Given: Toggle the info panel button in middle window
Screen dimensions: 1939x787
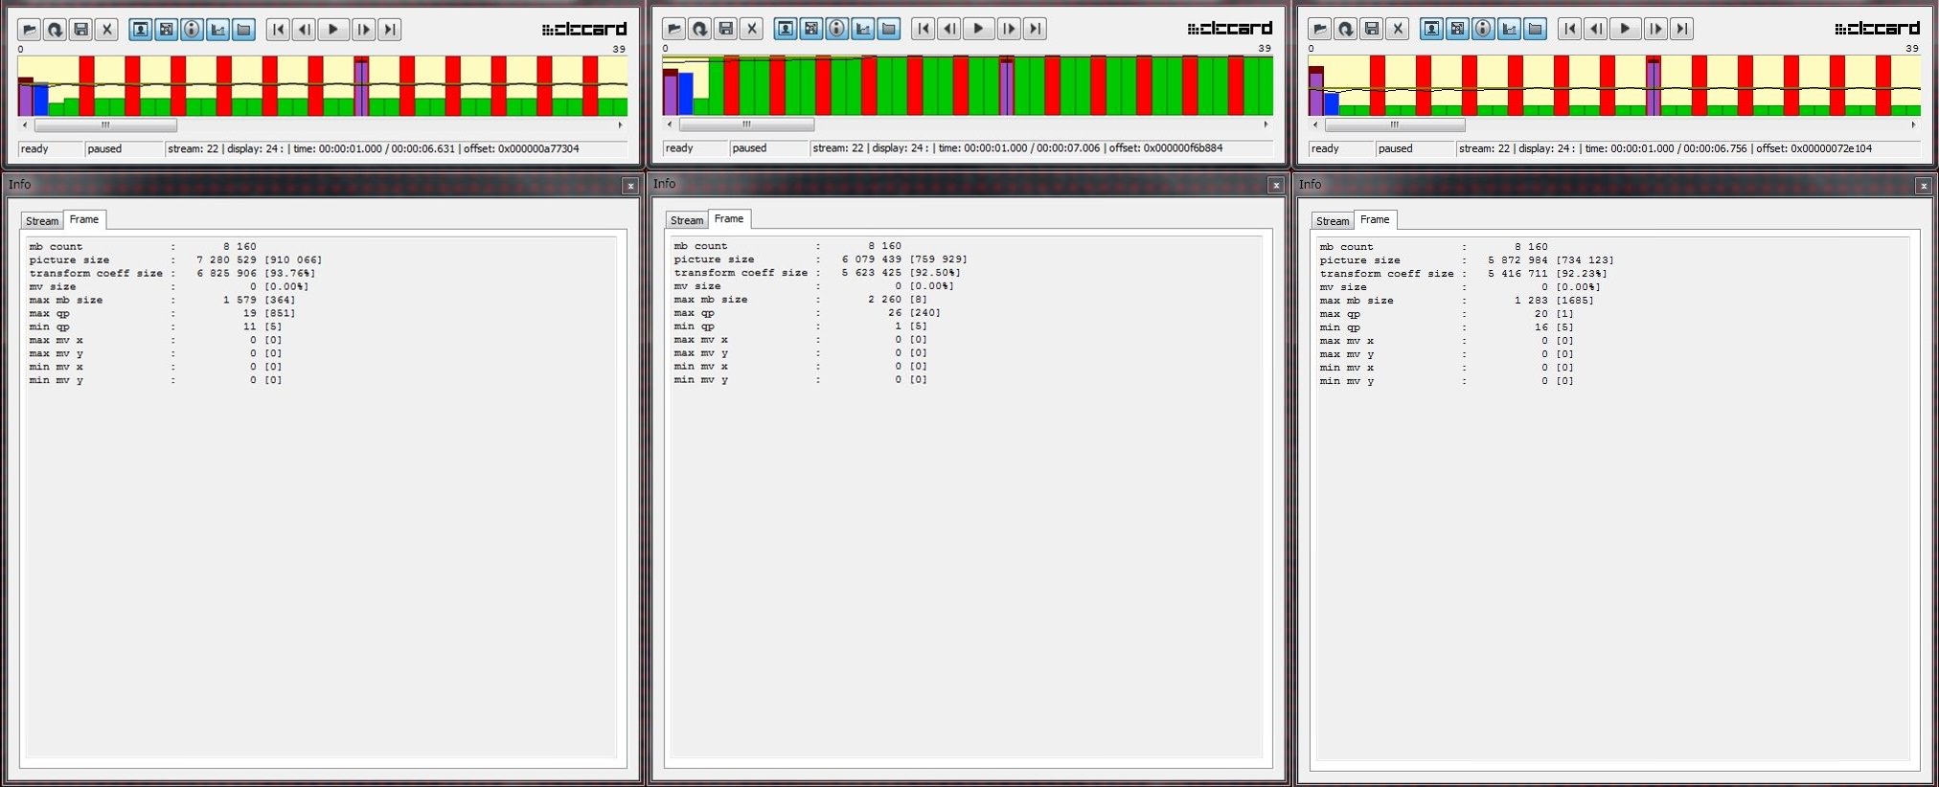Looking at the screenshot, I should 837,29.
